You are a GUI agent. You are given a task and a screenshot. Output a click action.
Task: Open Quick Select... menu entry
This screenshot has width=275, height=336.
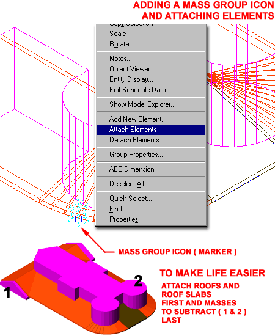[151, 199]
